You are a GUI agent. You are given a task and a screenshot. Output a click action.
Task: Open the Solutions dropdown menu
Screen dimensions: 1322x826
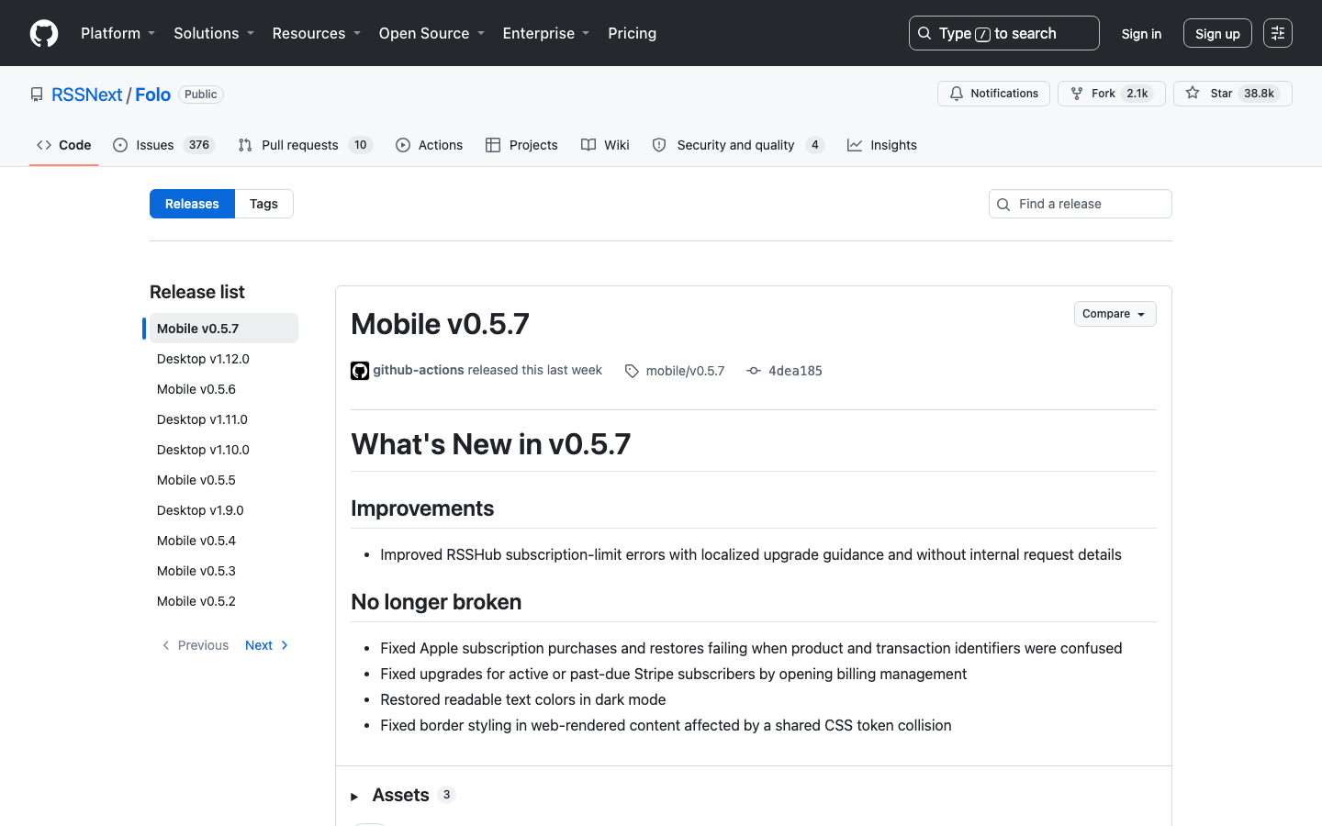214,33
